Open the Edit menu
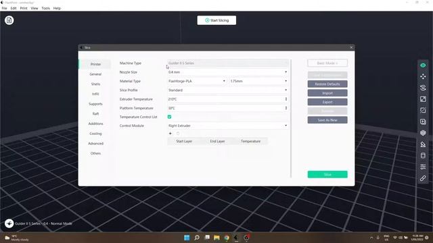 click(x=14, y=8)
